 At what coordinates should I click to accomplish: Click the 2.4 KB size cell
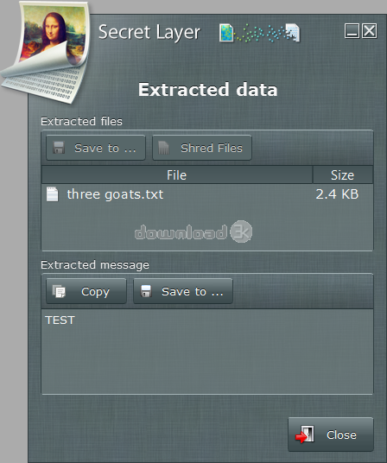click(x=337, y=194)
